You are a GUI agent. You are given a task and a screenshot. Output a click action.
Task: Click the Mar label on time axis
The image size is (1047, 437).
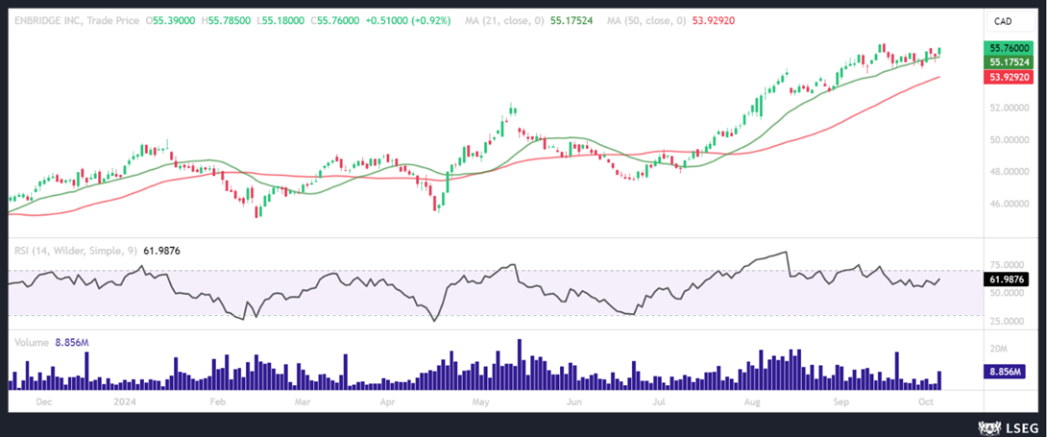pos(304,402)
